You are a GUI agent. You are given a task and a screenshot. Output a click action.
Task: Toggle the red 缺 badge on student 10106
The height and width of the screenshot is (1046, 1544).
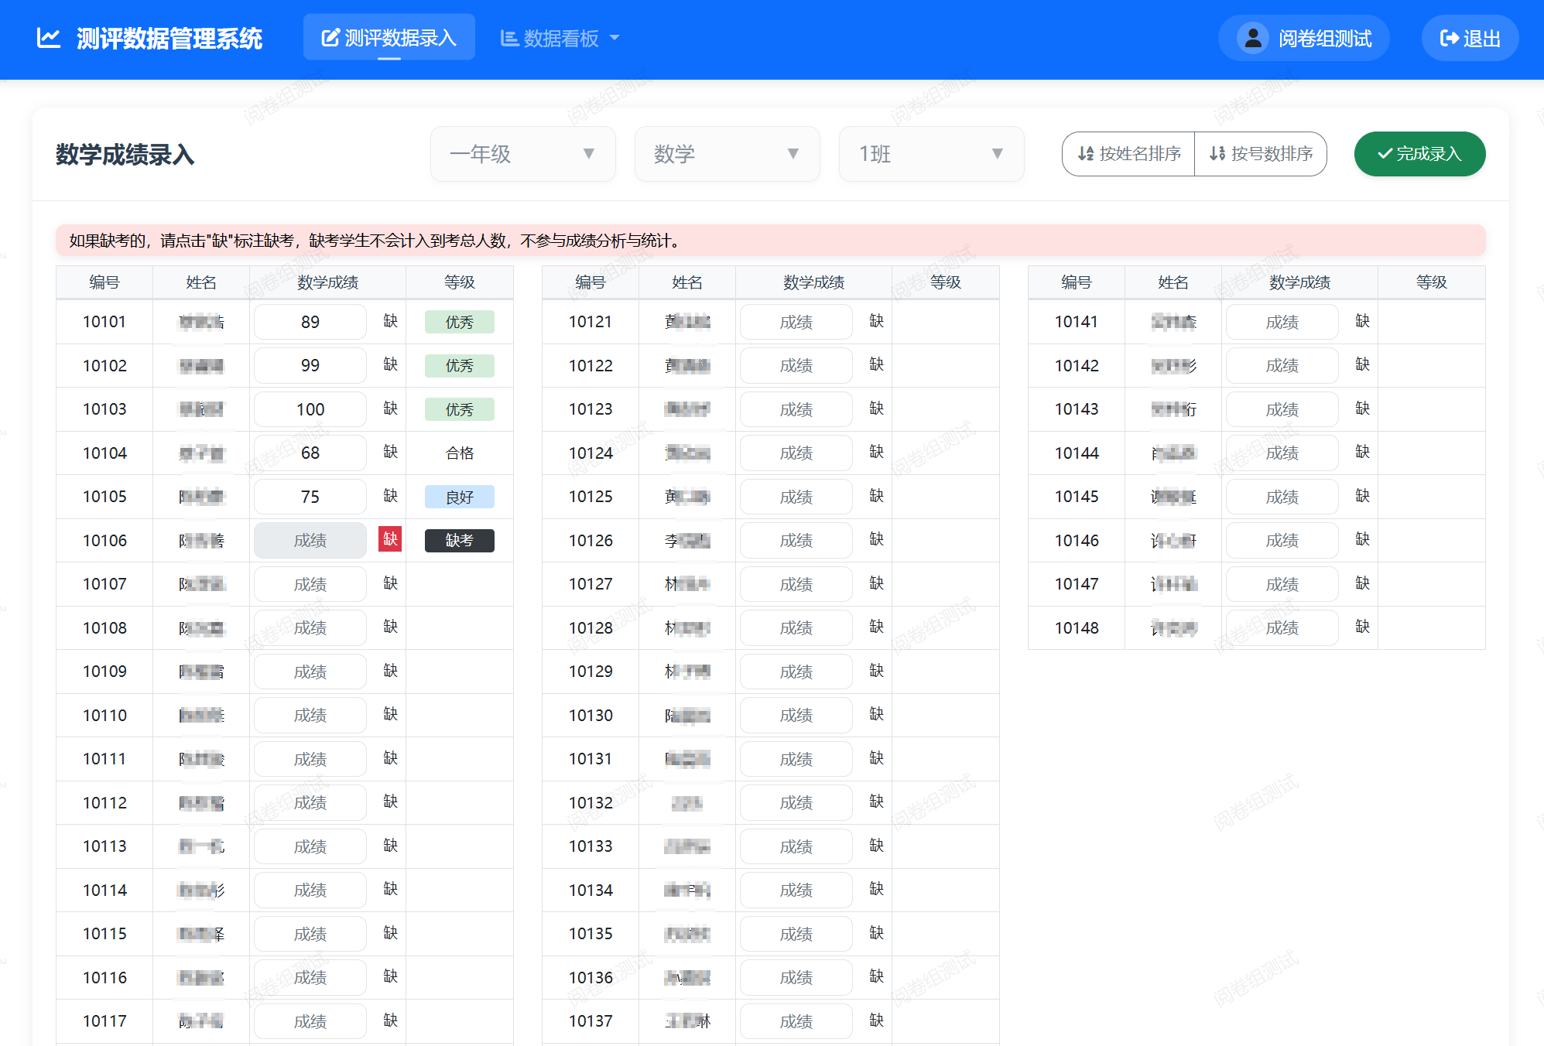click(x=390, y=540)
